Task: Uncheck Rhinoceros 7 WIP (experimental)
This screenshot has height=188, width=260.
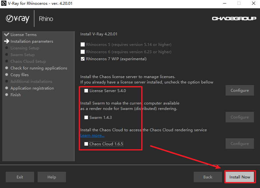Action: click(83, 59)
